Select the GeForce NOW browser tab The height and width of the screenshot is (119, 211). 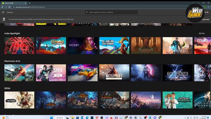click(x=14, y=3)
